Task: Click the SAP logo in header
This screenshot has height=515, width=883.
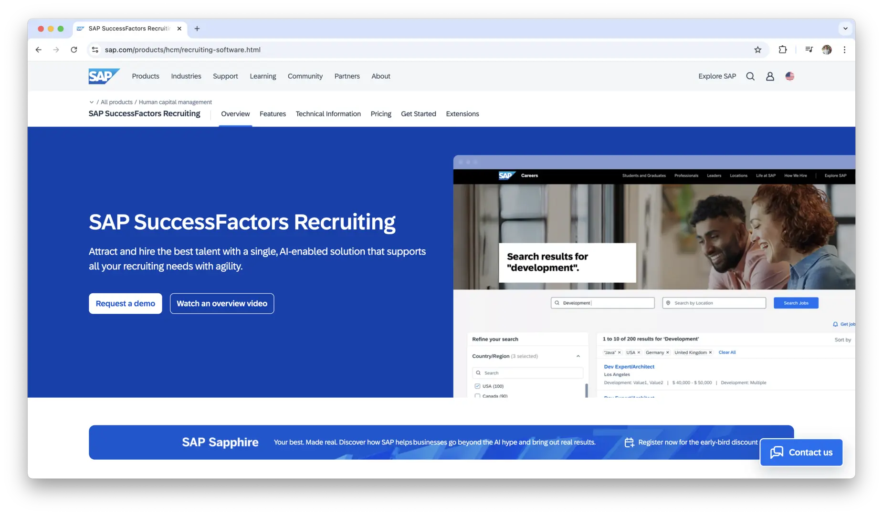Action: tap(104, 76)
